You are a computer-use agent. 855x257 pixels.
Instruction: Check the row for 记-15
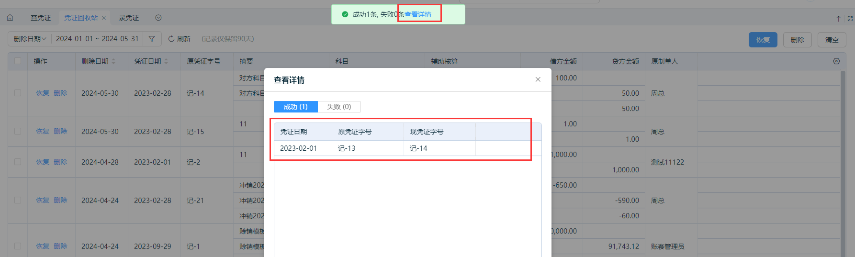[x=18, y=131]
